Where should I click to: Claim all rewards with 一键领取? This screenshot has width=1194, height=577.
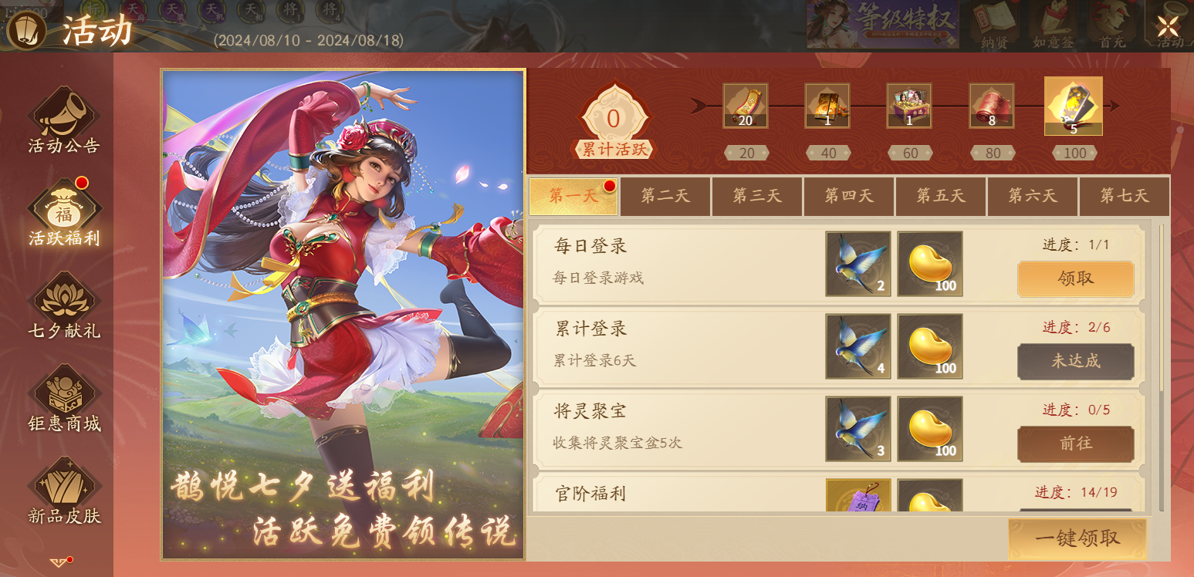[1077, 538]
